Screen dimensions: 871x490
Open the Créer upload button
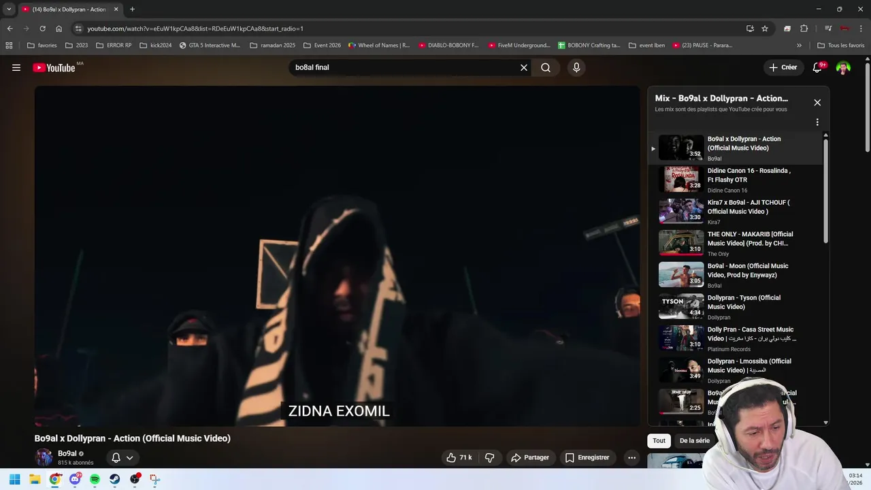[x=783, y=67]
